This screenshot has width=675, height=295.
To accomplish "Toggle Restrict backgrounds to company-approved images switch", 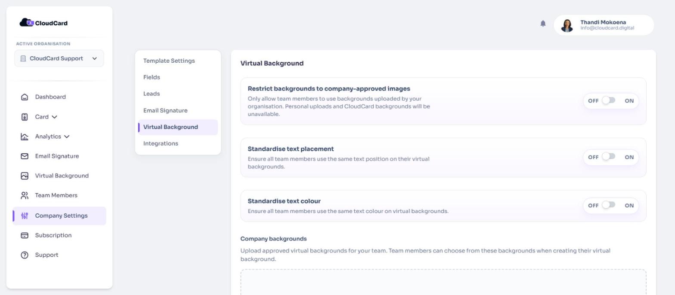I will click(x=608, y=100).
